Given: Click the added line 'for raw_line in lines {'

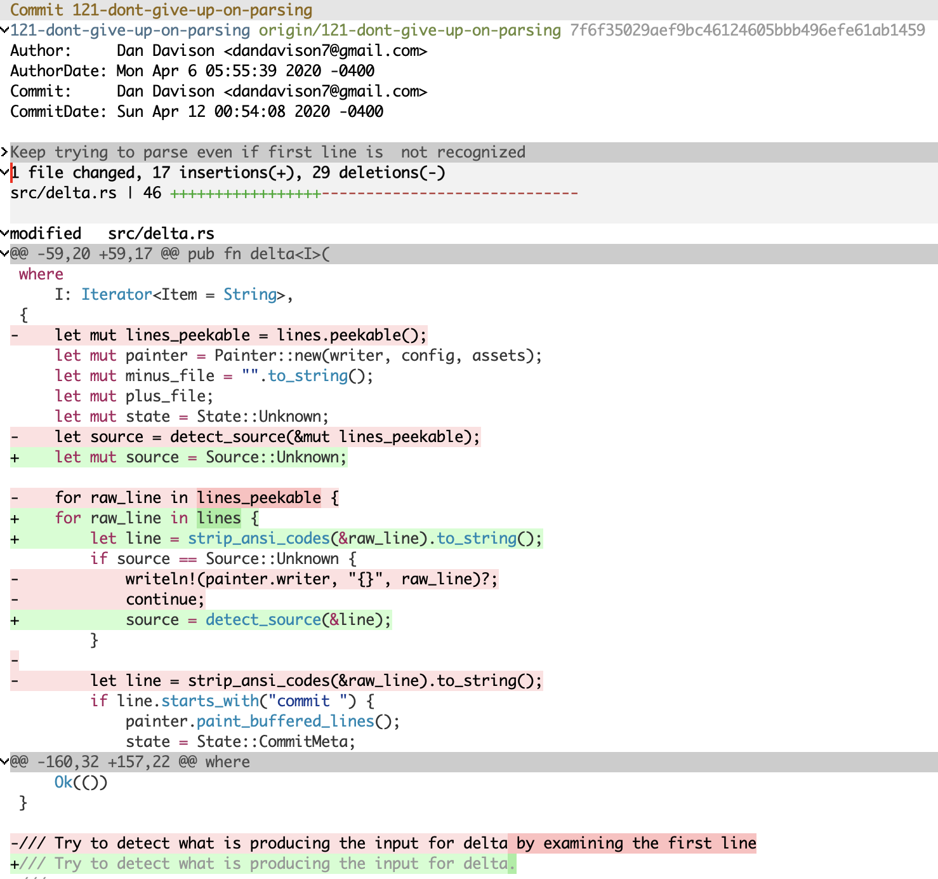Looking at the screenshot, I should 135,518.
